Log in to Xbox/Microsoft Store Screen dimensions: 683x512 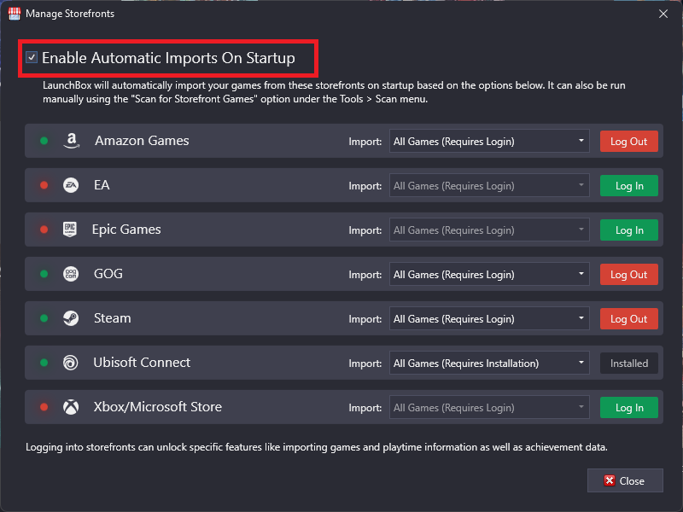click(x=629, y=408)
